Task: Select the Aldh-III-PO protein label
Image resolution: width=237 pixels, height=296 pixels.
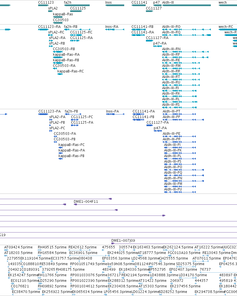Action: click(173, 167)
